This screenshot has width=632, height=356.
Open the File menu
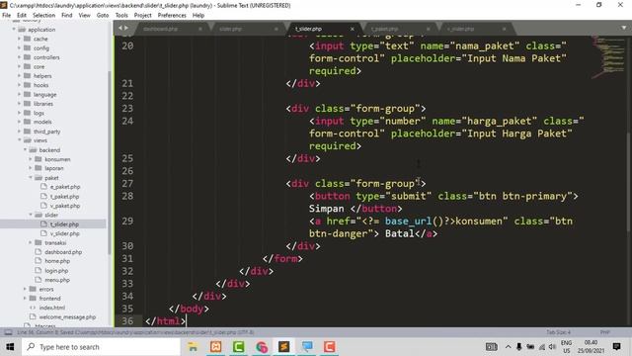(7, 15)
